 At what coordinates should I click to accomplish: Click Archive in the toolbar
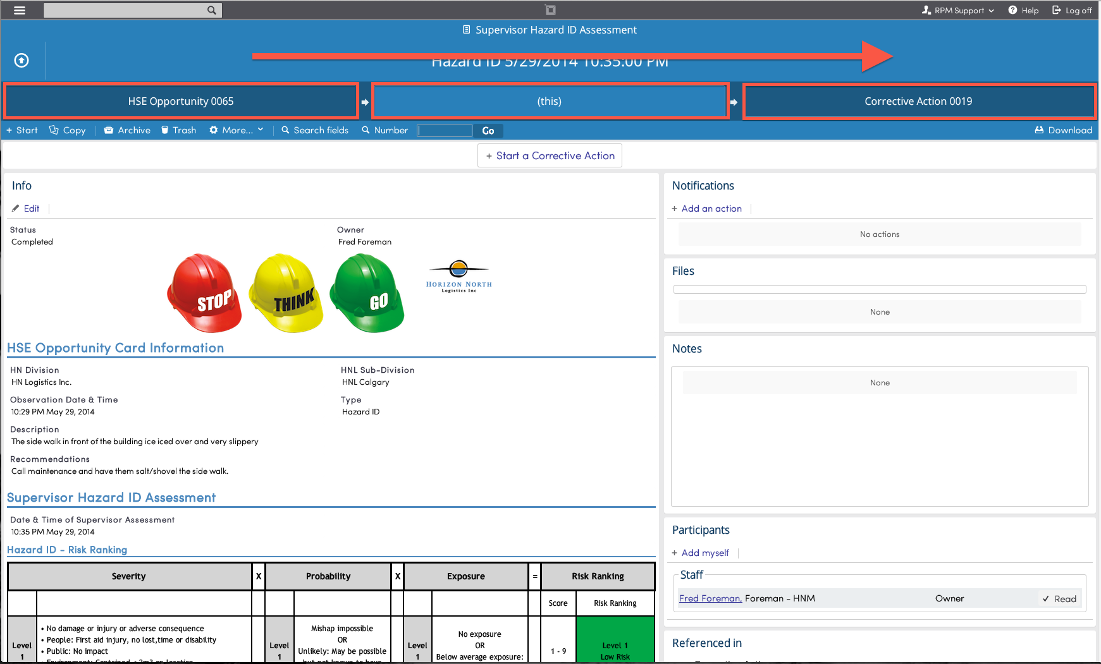(x=127, y=130)
